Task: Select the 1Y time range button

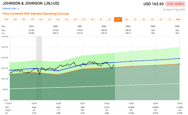Action: [x=169, y=20]
